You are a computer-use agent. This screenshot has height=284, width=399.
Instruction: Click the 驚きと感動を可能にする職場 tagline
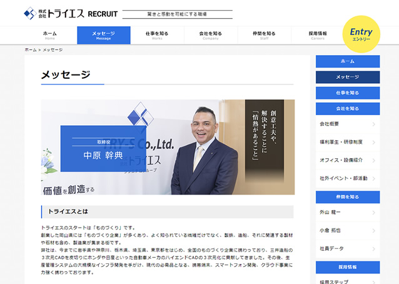click(x=177, y=14)
